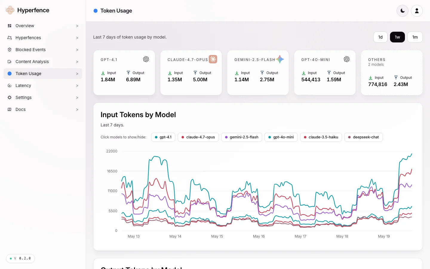This screenshot has height=269, width=430.
Task: Open the Others 2 models label
Action: click(376, 65)
